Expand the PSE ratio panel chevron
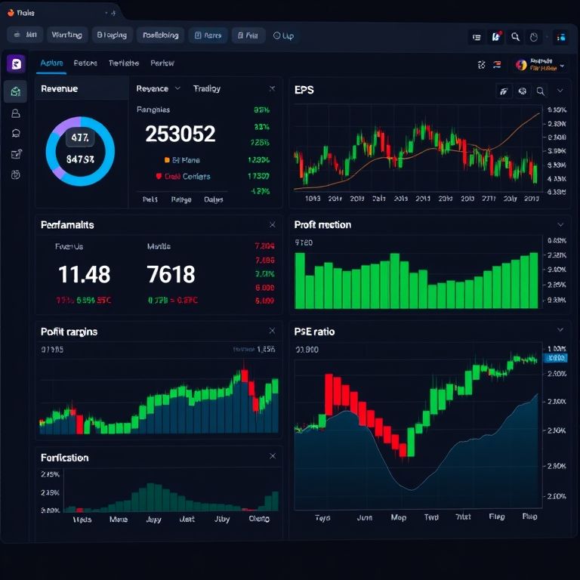The height and width of the screenshot is (580, 580). (560, 330)
